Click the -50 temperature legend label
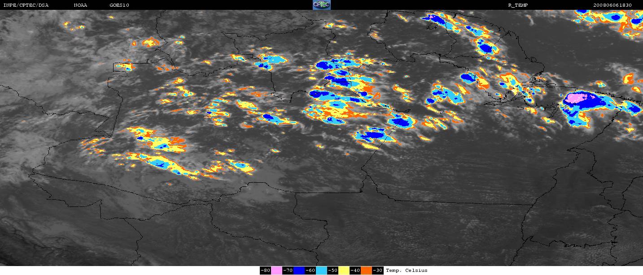This screenshot has width=643, height=275. point(332,271)
